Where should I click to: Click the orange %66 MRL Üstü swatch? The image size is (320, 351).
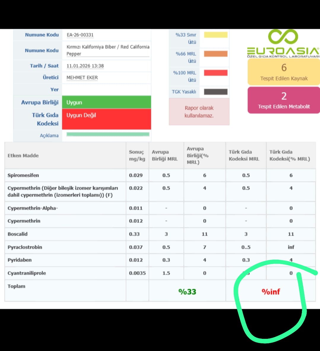pyautogui.click(x=216, y=54)
